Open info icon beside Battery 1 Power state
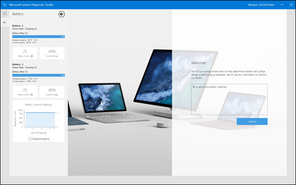296x185 pixels. click(36, 29)
